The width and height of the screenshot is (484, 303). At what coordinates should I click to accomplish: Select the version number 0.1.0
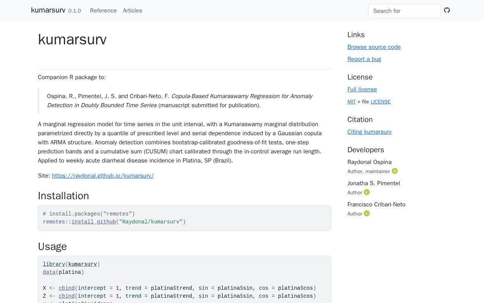[x=74, y=11]
